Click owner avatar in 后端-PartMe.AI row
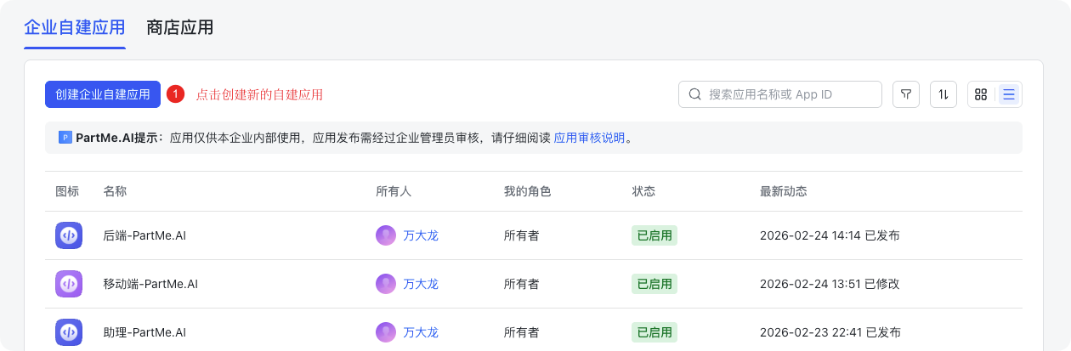 (386, 235)
